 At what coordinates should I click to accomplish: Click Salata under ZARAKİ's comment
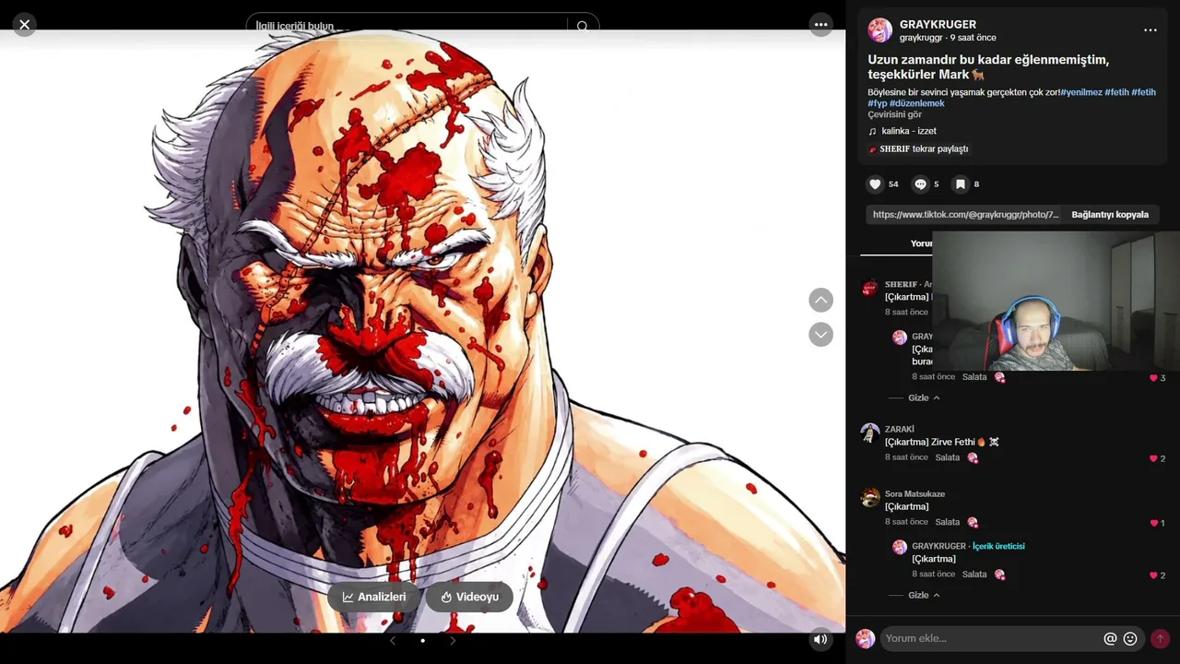(948, 457)
